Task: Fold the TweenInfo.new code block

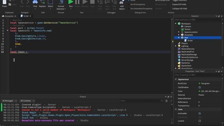Action: 8,30
